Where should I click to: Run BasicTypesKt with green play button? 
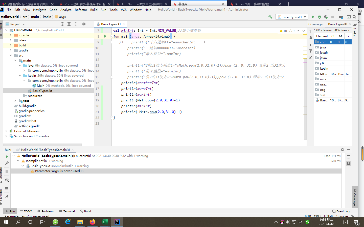(313, 17)
